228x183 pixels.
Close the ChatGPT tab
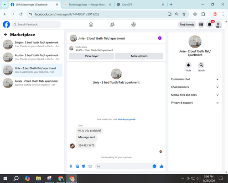coord(163,5)
